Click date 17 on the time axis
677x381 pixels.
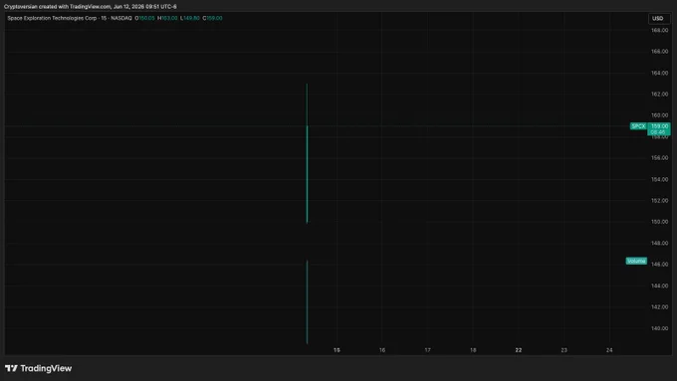[427, 350]
